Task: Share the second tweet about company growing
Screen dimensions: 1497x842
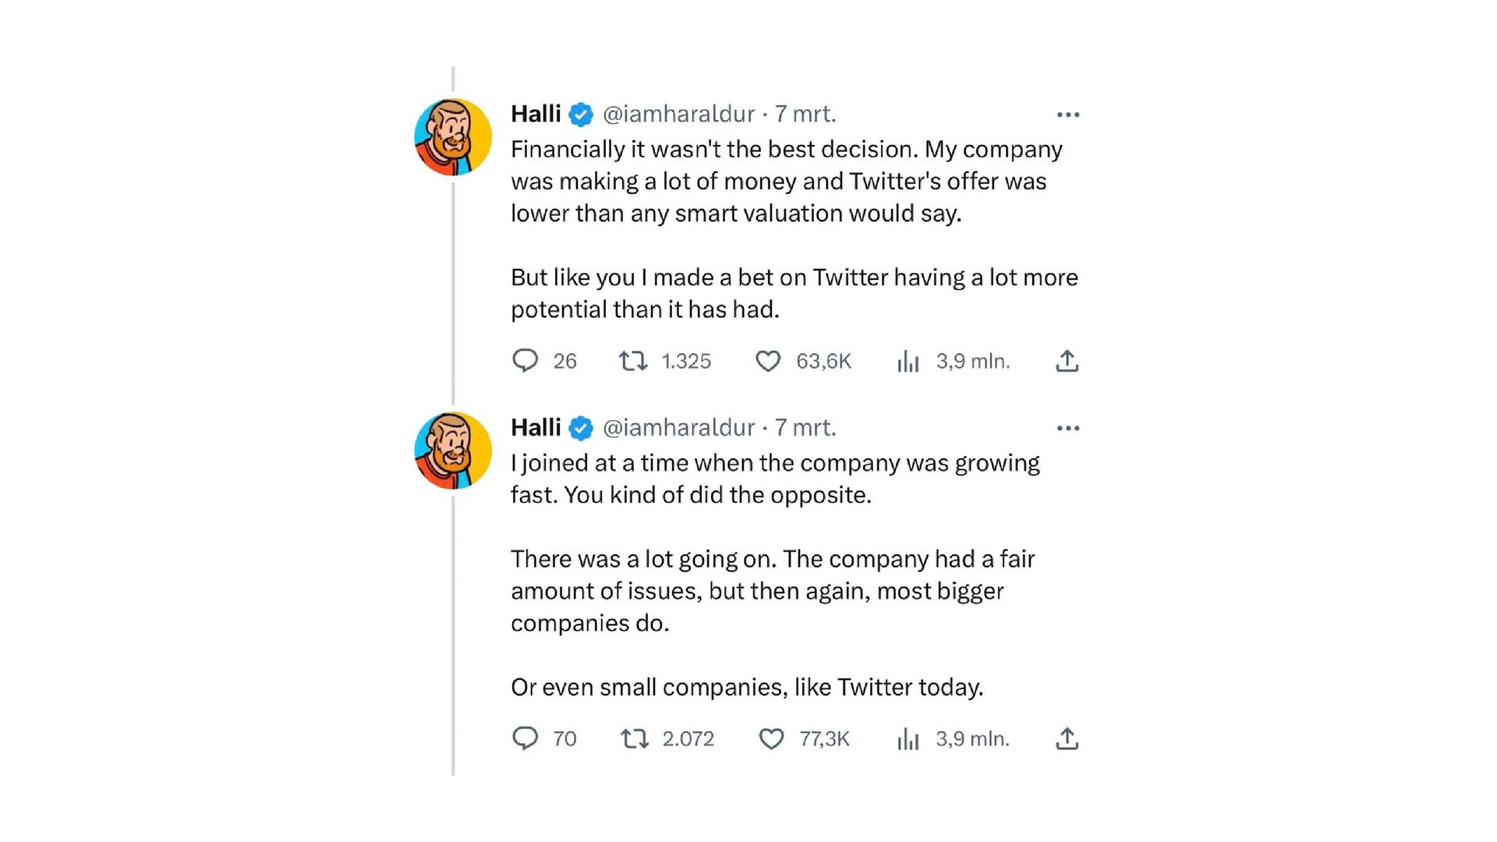Action: click(x=1067, y=738)
